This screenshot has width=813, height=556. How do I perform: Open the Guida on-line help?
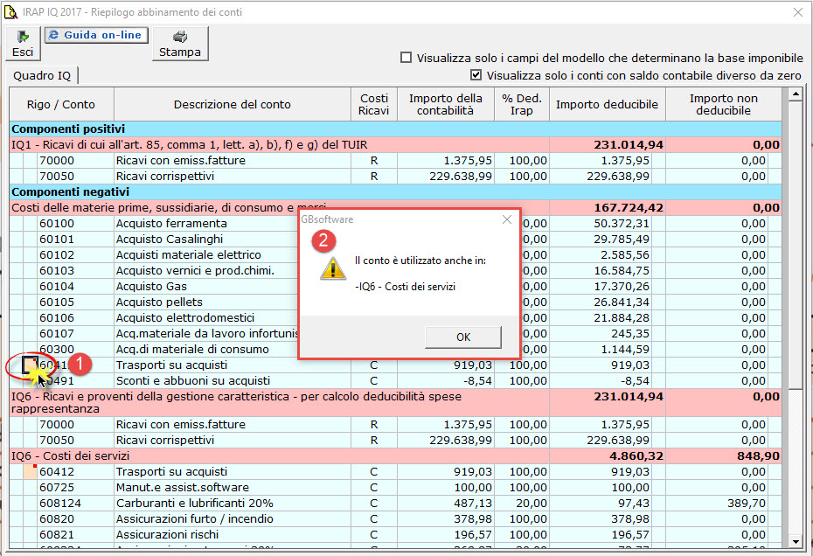click(x=97, y=35)
